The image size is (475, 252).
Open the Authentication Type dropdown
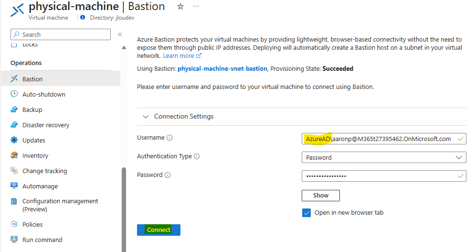pyautogui.click(x=384, y=157)
